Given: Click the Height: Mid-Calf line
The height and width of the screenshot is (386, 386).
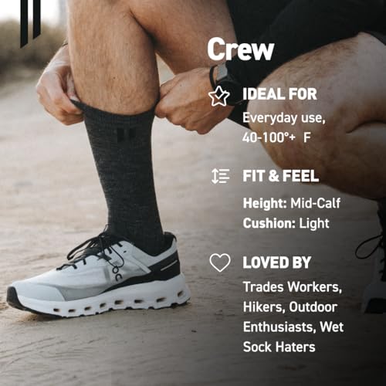Looking at the screenshot, I should [292, 203].
